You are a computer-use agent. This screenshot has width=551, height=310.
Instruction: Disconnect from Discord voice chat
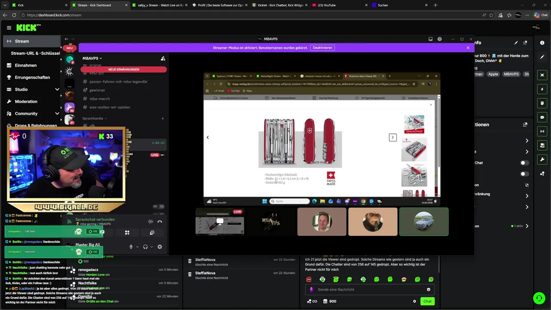[x=160, y=221]
